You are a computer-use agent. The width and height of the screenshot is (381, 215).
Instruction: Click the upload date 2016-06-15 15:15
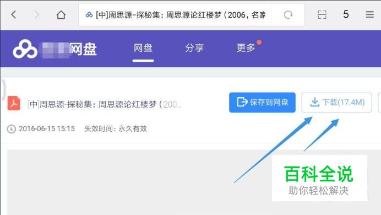(47, 128)
